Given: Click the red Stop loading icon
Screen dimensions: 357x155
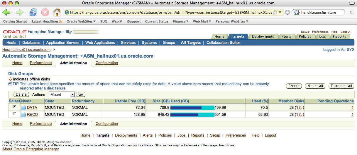Looking at the screenshot, I should [45, 12].
